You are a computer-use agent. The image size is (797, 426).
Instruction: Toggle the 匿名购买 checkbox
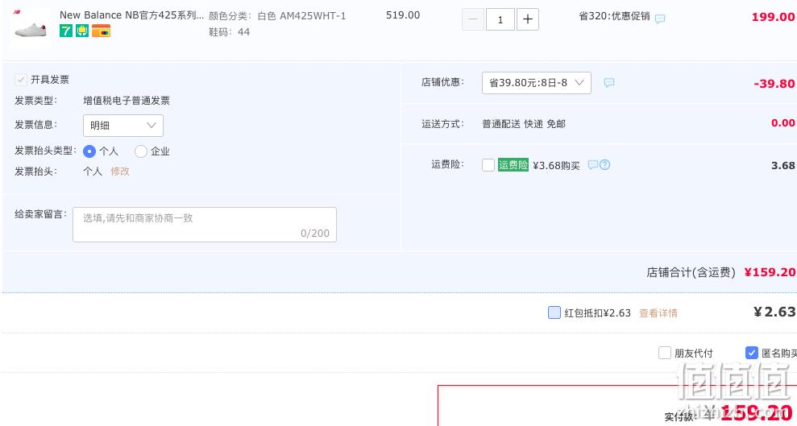[x=751, y=353]
